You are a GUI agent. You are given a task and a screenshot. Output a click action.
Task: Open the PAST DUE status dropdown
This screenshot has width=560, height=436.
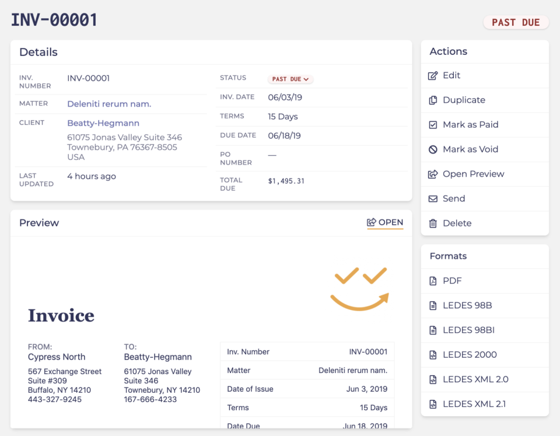click(x=290, y=78)
